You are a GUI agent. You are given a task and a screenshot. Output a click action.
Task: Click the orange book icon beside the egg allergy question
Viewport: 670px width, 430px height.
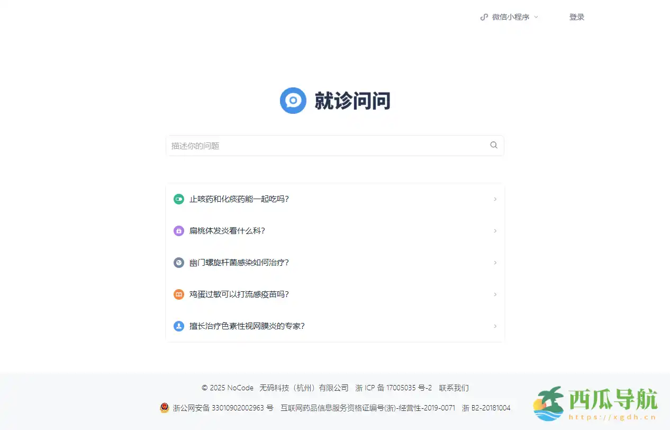(178, 294)
